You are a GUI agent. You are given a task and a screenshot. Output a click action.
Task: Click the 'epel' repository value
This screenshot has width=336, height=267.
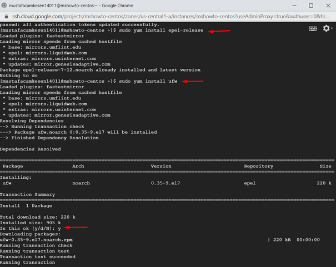(x=250, y=183)
